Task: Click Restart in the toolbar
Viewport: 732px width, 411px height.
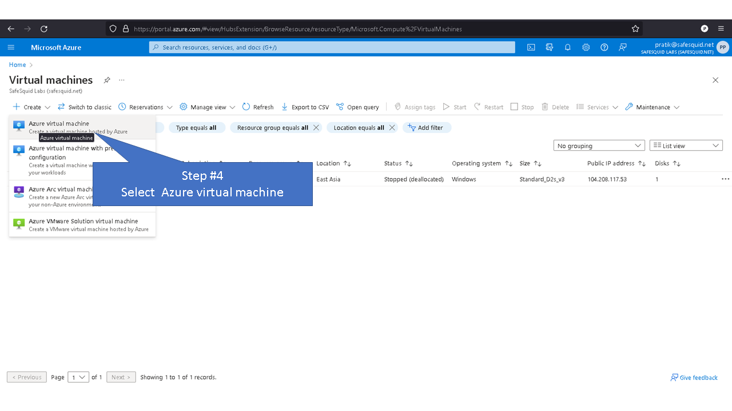Action: 488,107
